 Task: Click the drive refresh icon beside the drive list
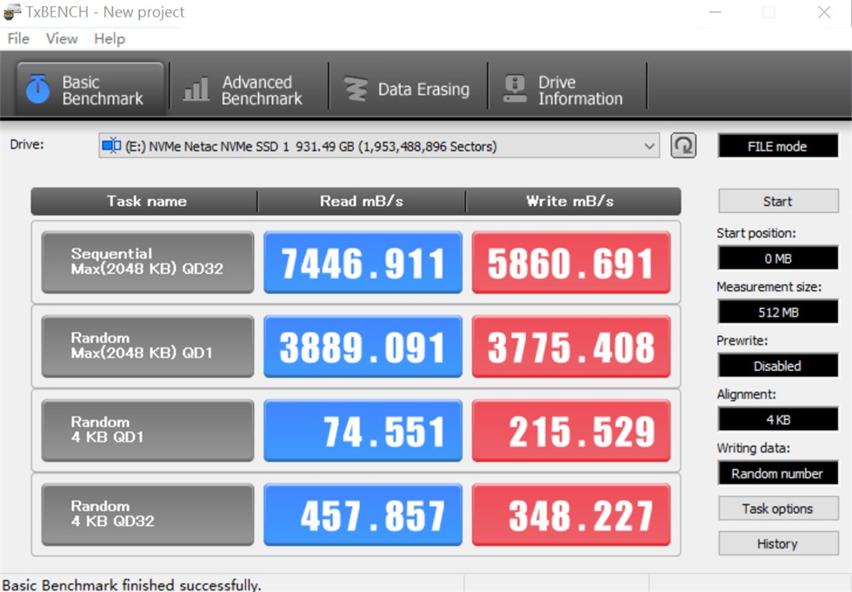[x=684, y=145]
